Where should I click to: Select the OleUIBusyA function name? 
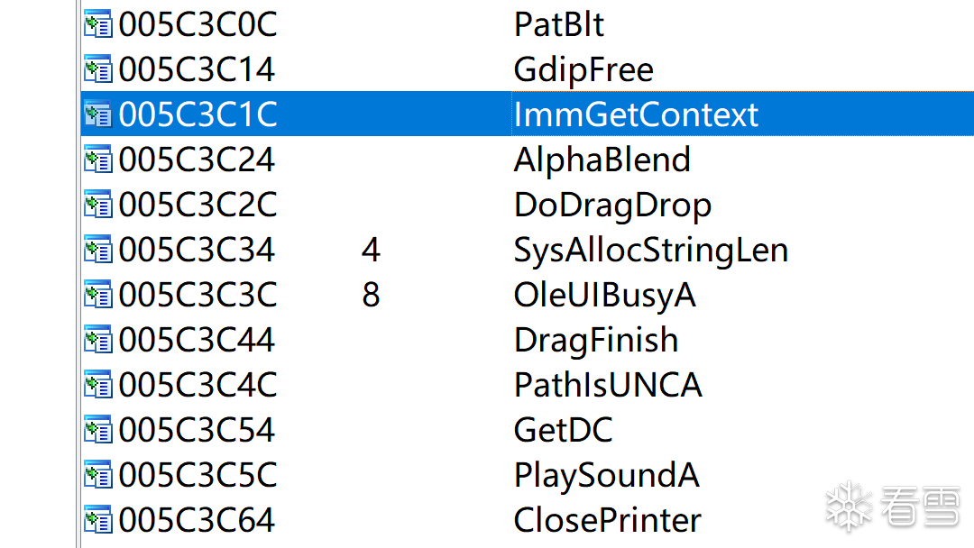(604, 295)
